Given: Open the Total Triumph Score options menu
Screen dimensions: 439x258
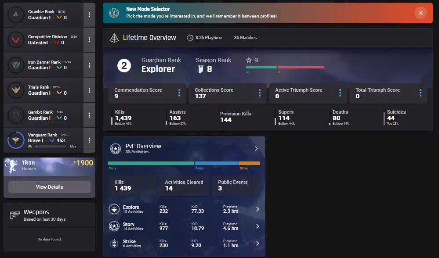Looking at the screenshot, I should 420,93.
